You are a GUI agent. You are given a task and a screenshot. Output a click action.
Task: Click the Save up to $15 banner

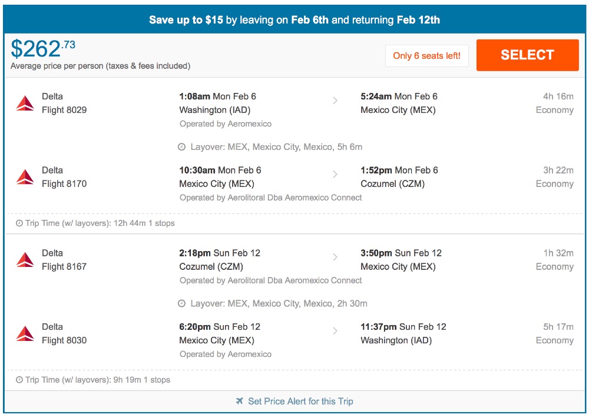click(x=294, y=19)
